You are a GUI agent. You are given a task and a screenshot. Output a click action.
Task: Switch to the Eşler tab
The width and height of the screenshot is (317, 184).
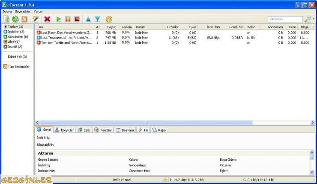coord(84,130)
